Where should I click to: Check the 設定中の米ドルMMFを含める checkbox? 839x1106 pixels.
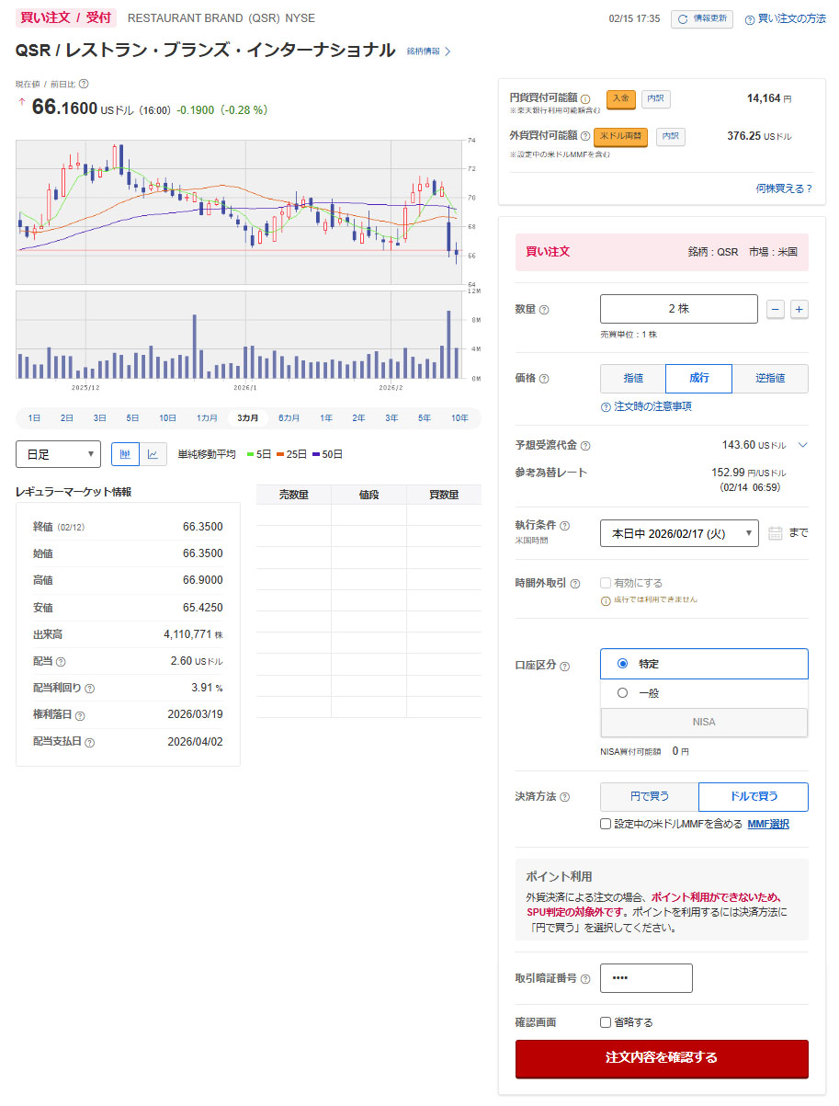click(606, 824)
